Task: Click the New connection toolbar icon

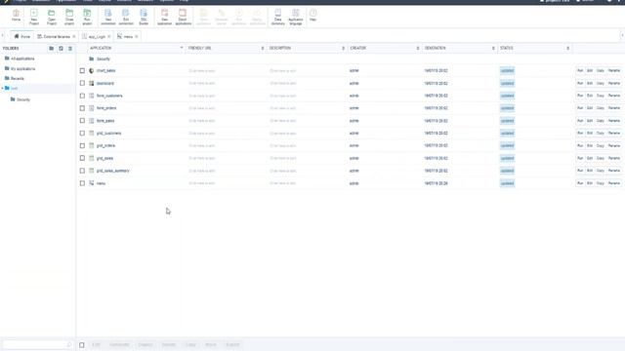Action: click(108, 17)
